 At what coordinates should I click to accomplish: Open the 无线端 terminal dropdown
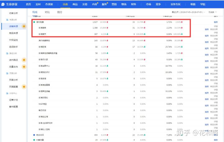click(x=213, y=12)
